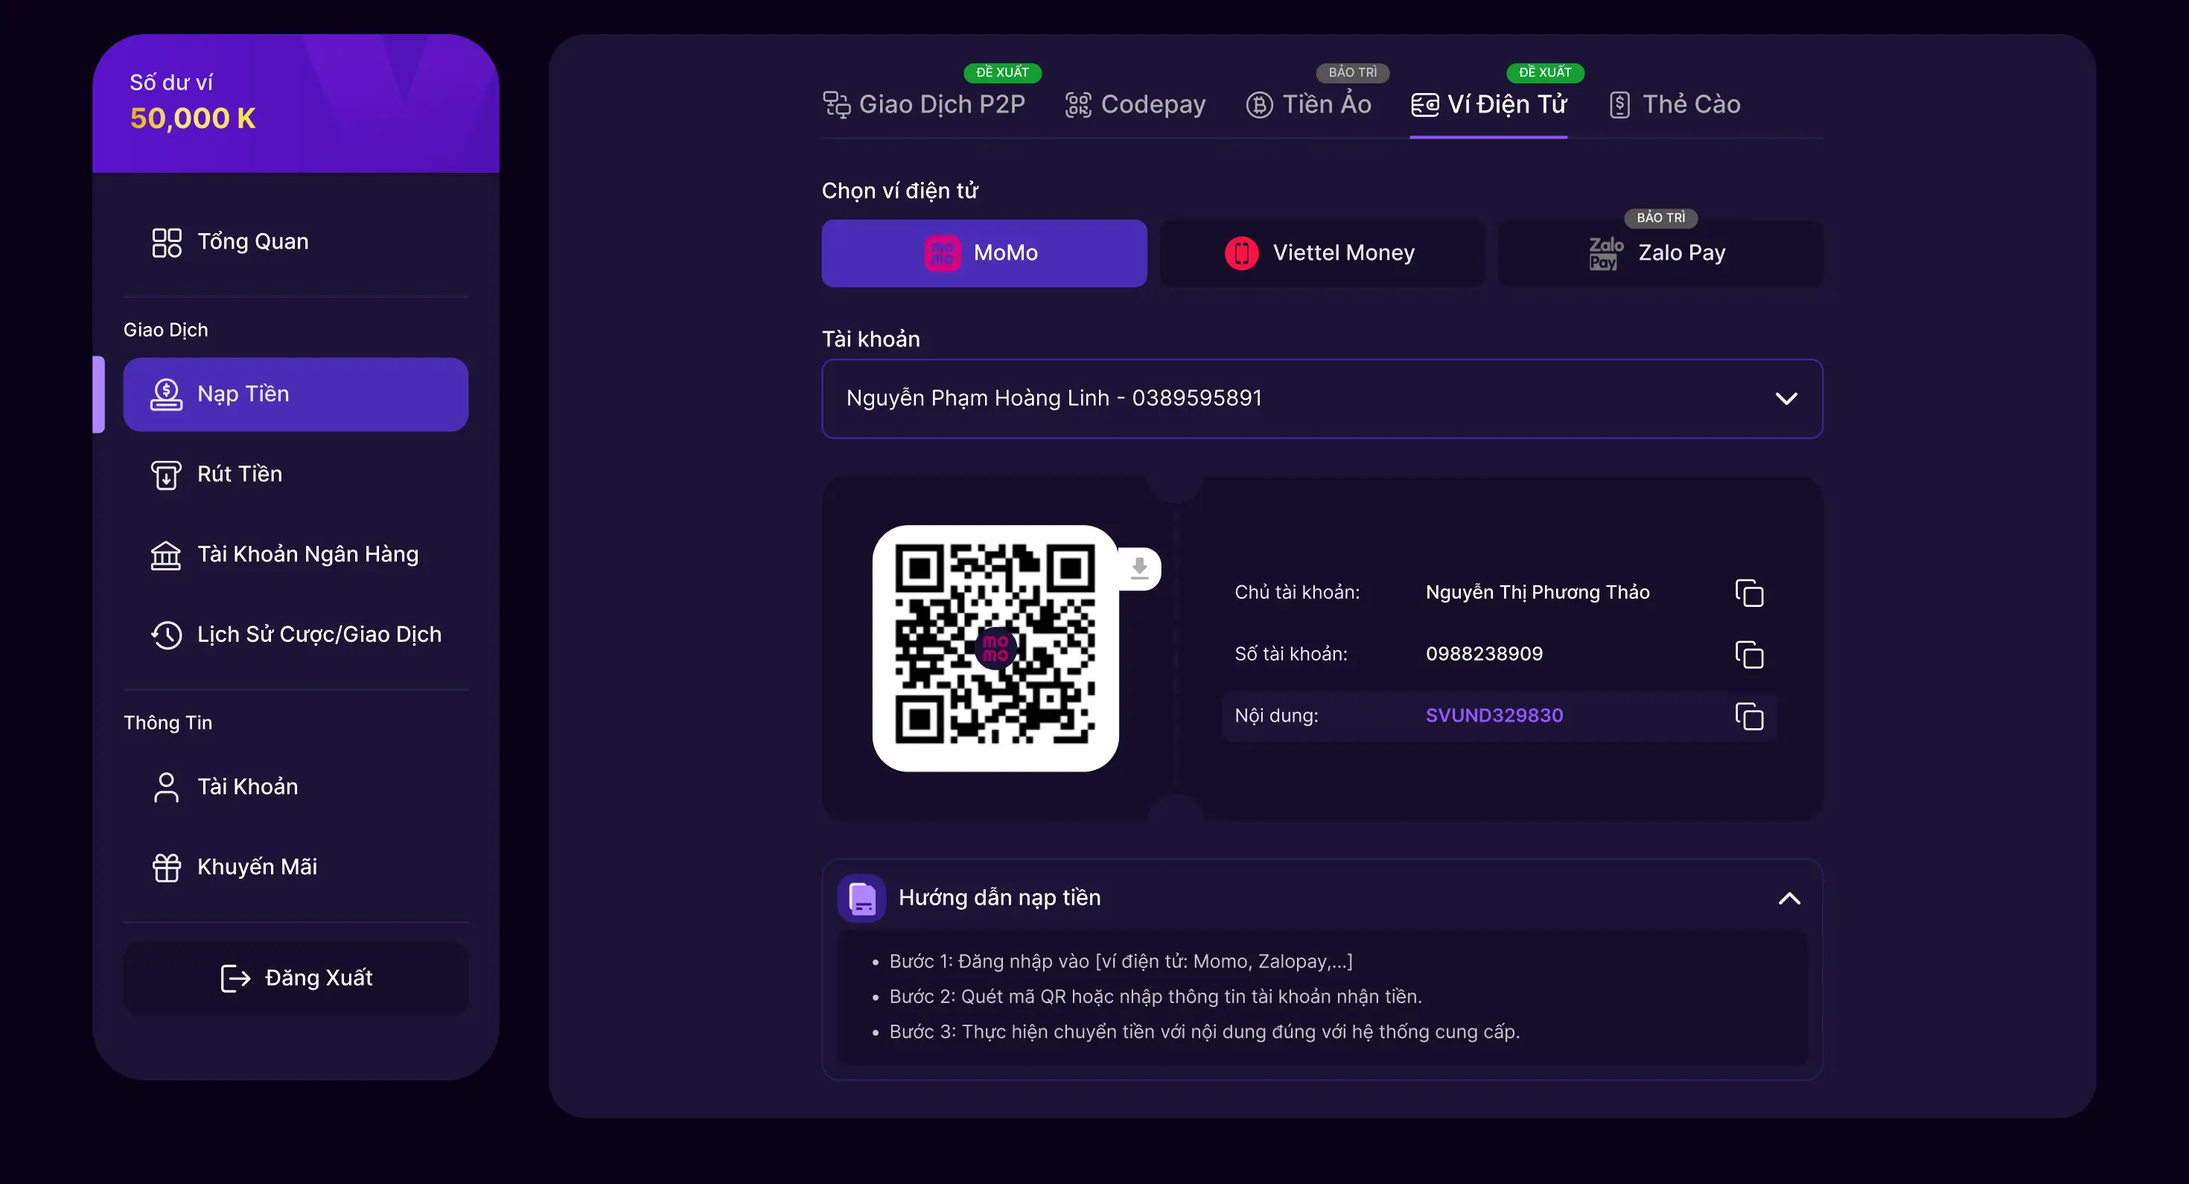This screenshot has height=1184, width=2189.
Task: Open Rút Tiền in the sidebar
Action: point(296,474)
